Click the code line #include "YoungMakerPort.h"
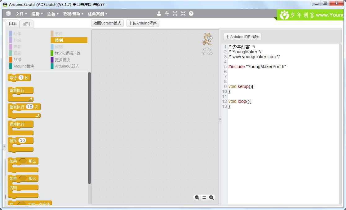 click(257, 67)
